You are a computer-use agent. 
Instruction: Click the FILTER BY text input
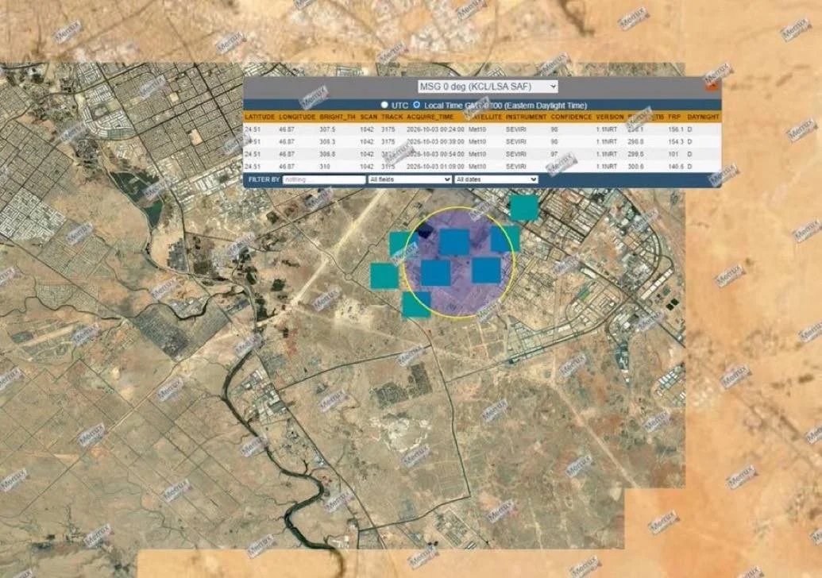click(x=324, y=179)
